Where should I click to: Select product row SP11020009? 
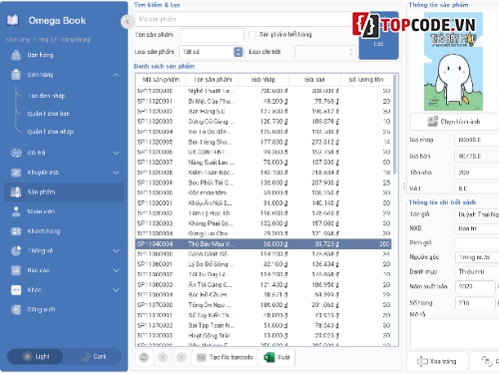tap(263, 183)
